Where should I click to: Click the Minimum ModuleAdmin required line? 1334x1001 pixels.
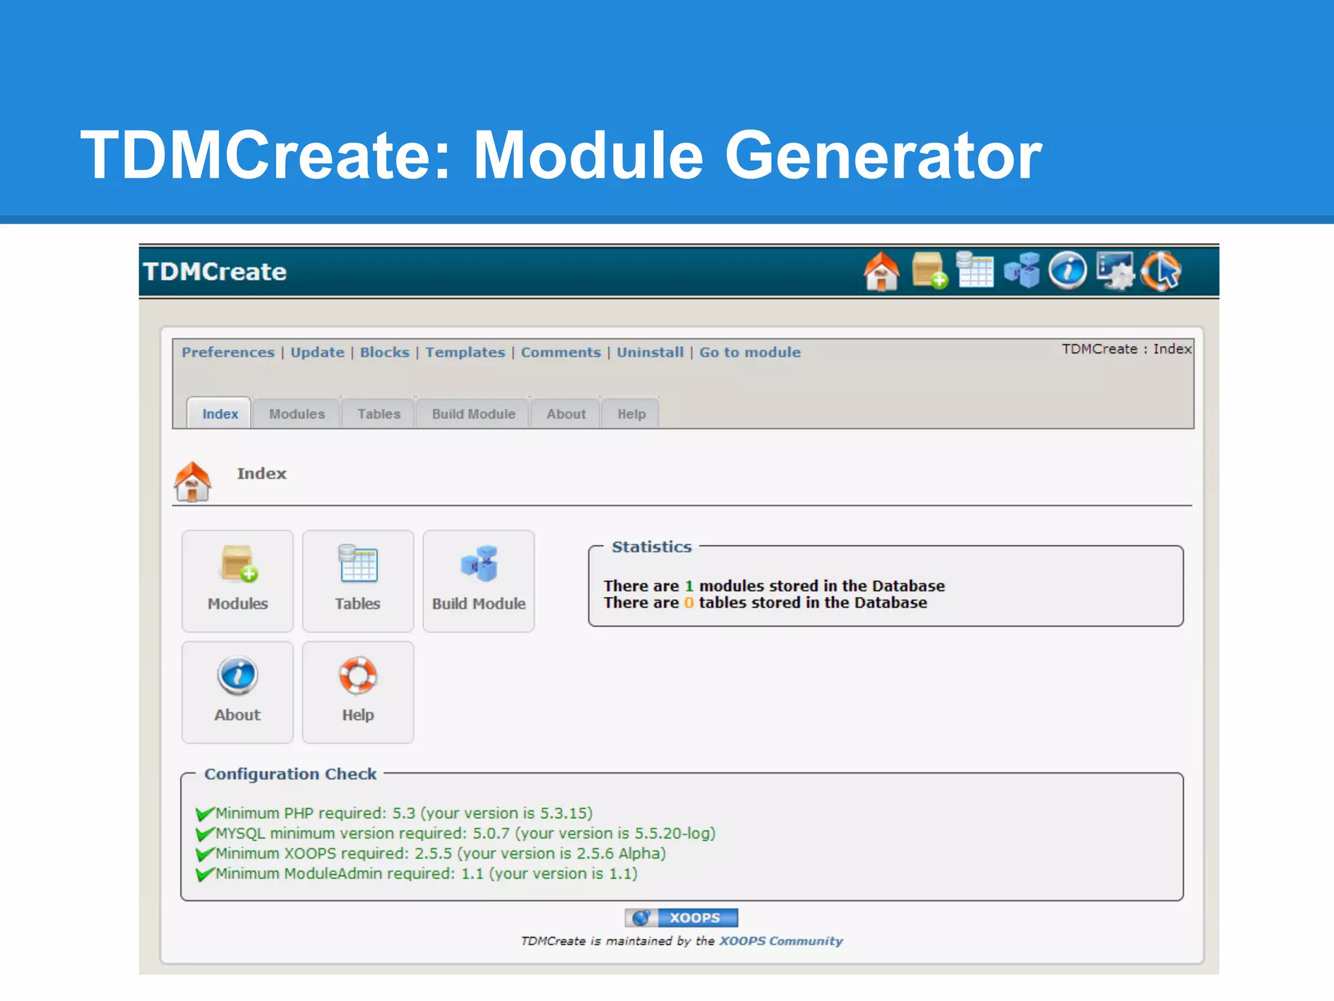[426, 873]
